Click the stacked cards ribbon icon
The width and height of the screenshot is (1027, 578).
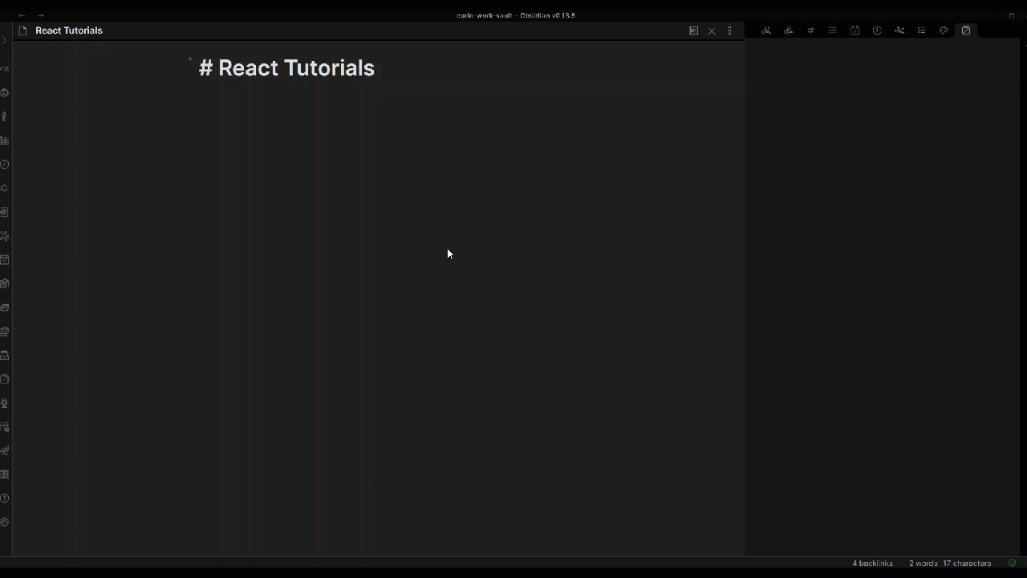[x=4, y=307]
